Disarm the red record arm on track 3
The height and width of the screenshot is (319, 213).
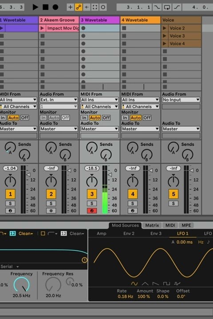[x=92, y=211]
